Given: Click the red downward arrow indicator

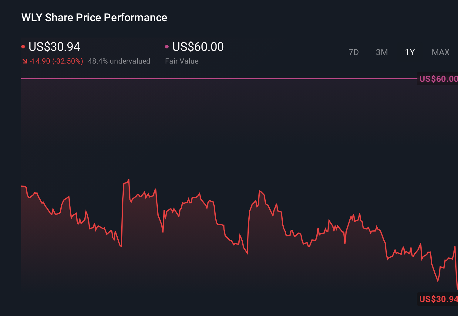Looking at the screenshot, I should click(25, 61).
